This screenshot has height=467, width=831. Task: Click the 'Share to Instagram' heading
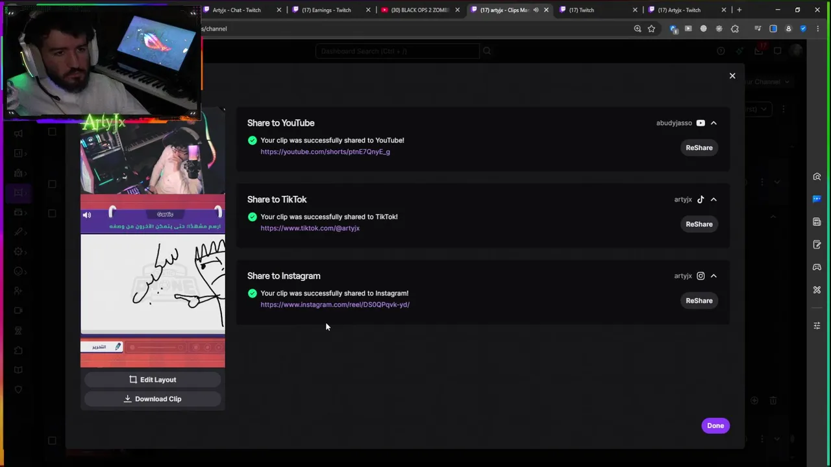[x=284, y=276]
